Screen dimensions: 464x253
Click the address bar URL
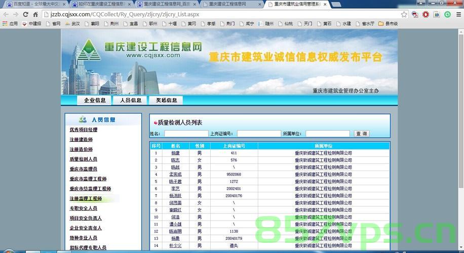coord(125,14)
